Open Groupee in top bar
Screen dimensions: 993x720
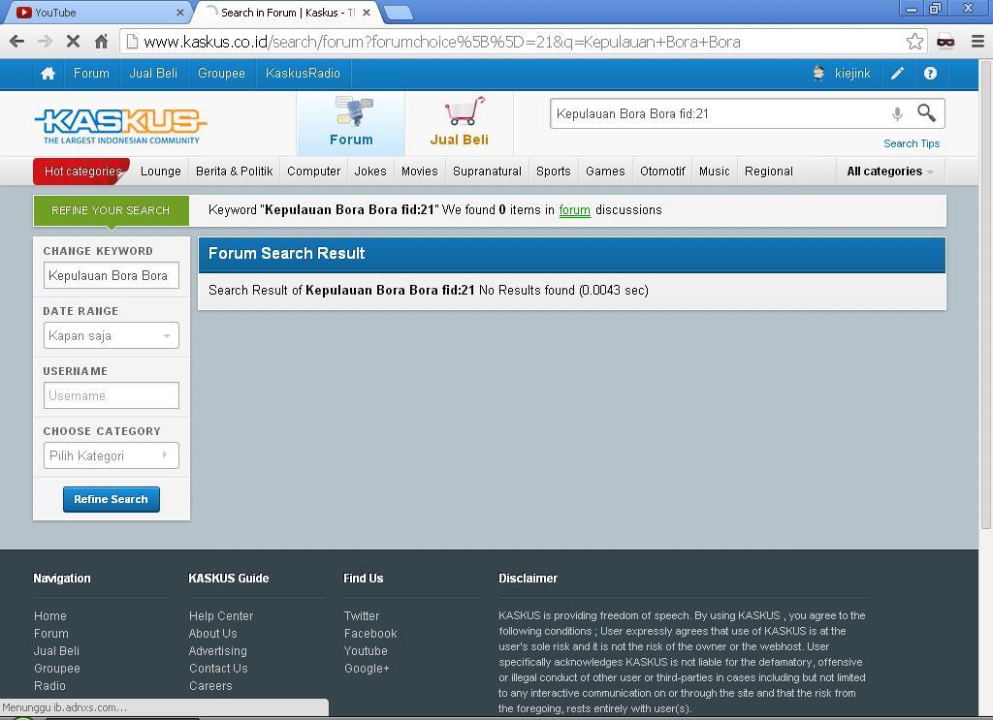coord(221,74)
